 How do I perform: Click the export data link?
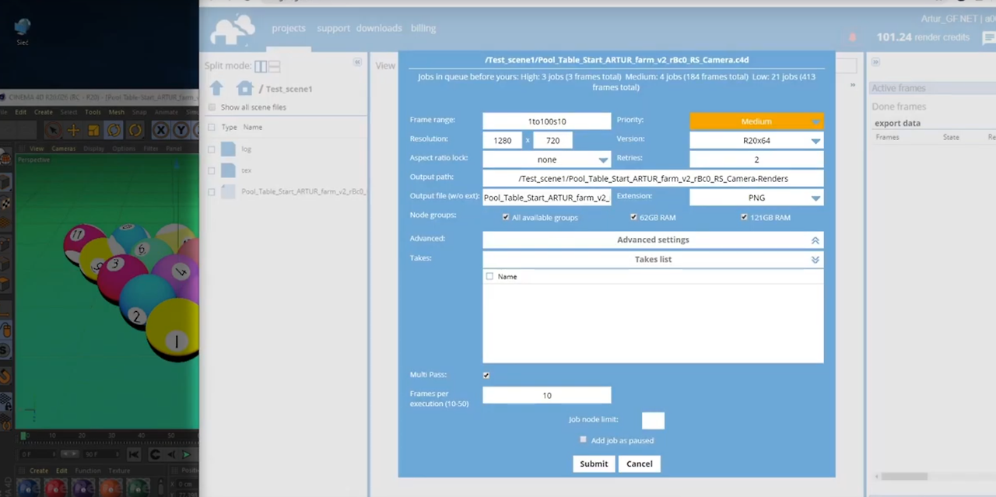pos(897,123)
